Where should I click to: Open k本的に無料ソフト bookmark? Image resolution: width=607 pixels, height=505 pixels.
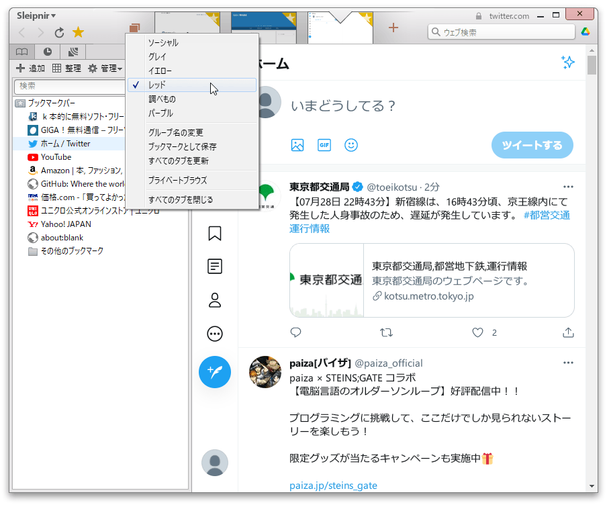click(x=77, y=117)
